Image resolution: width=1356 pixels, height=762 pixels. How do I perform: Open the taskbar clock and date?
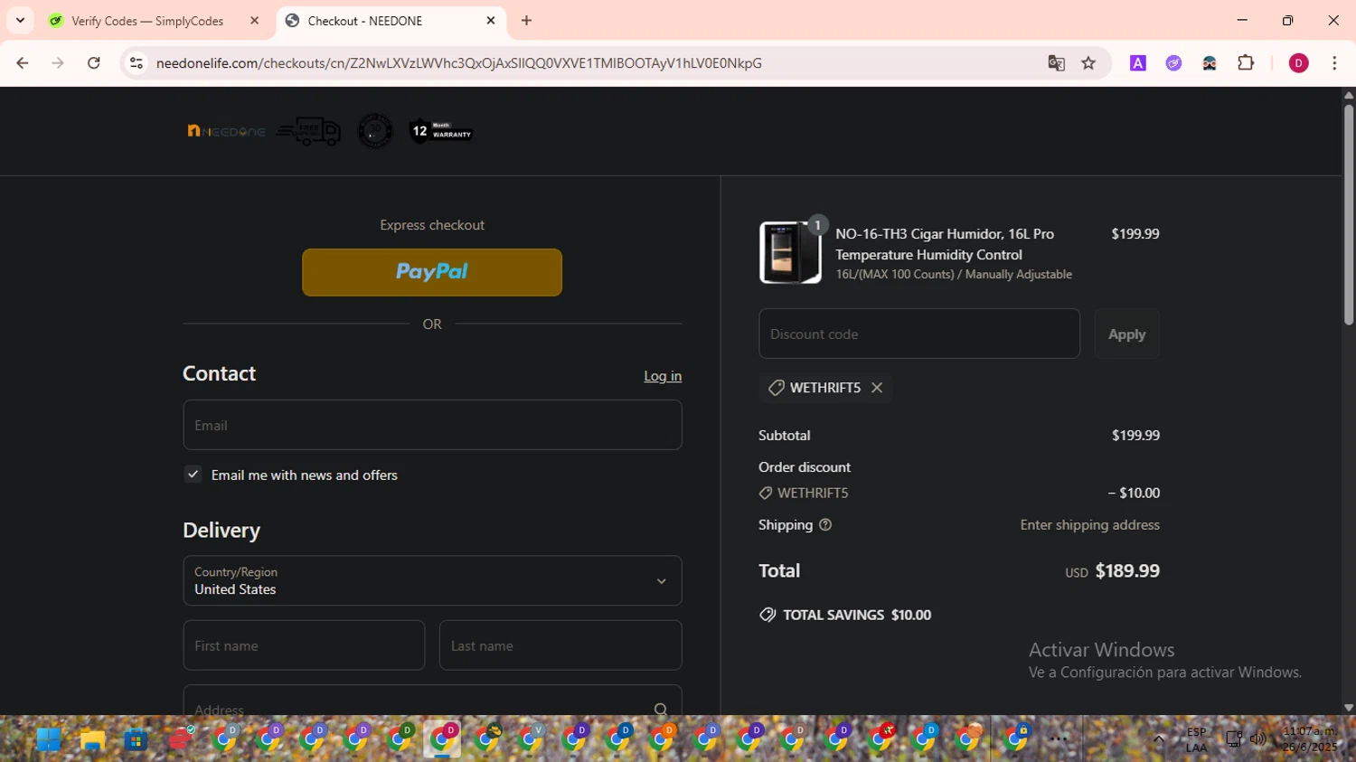pos(1309,739)
